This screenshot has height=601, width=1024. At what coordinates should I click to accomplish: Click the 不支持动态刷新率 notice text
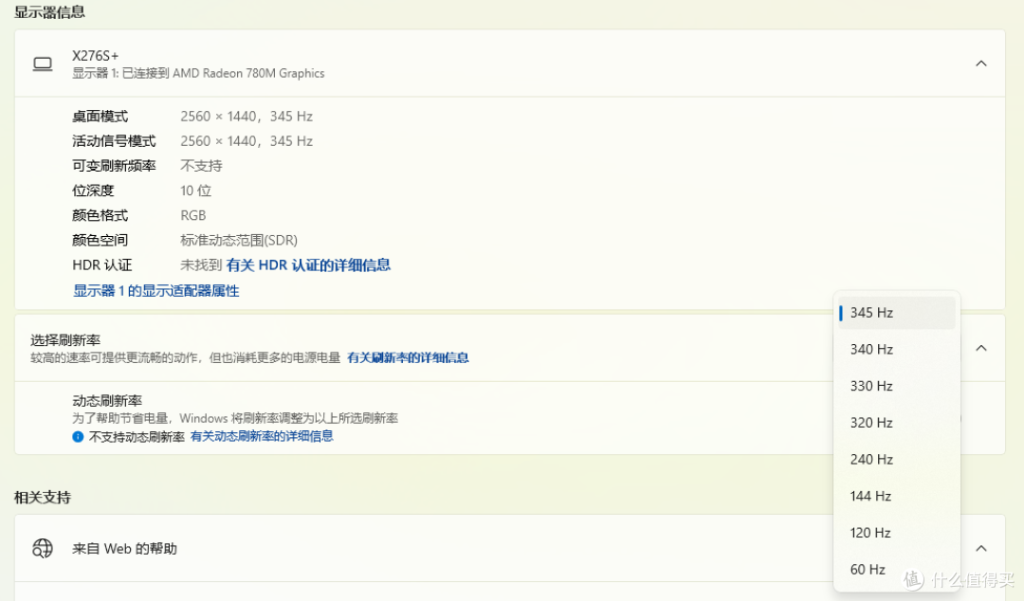(137, 436)
